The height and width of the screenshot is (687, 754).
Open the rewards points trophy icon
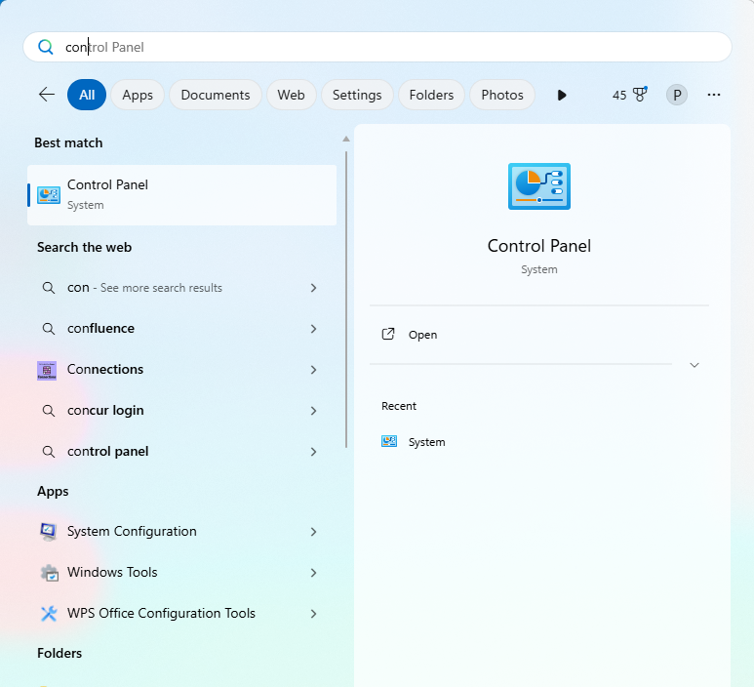pyautogui.click(x=640, y=95)
